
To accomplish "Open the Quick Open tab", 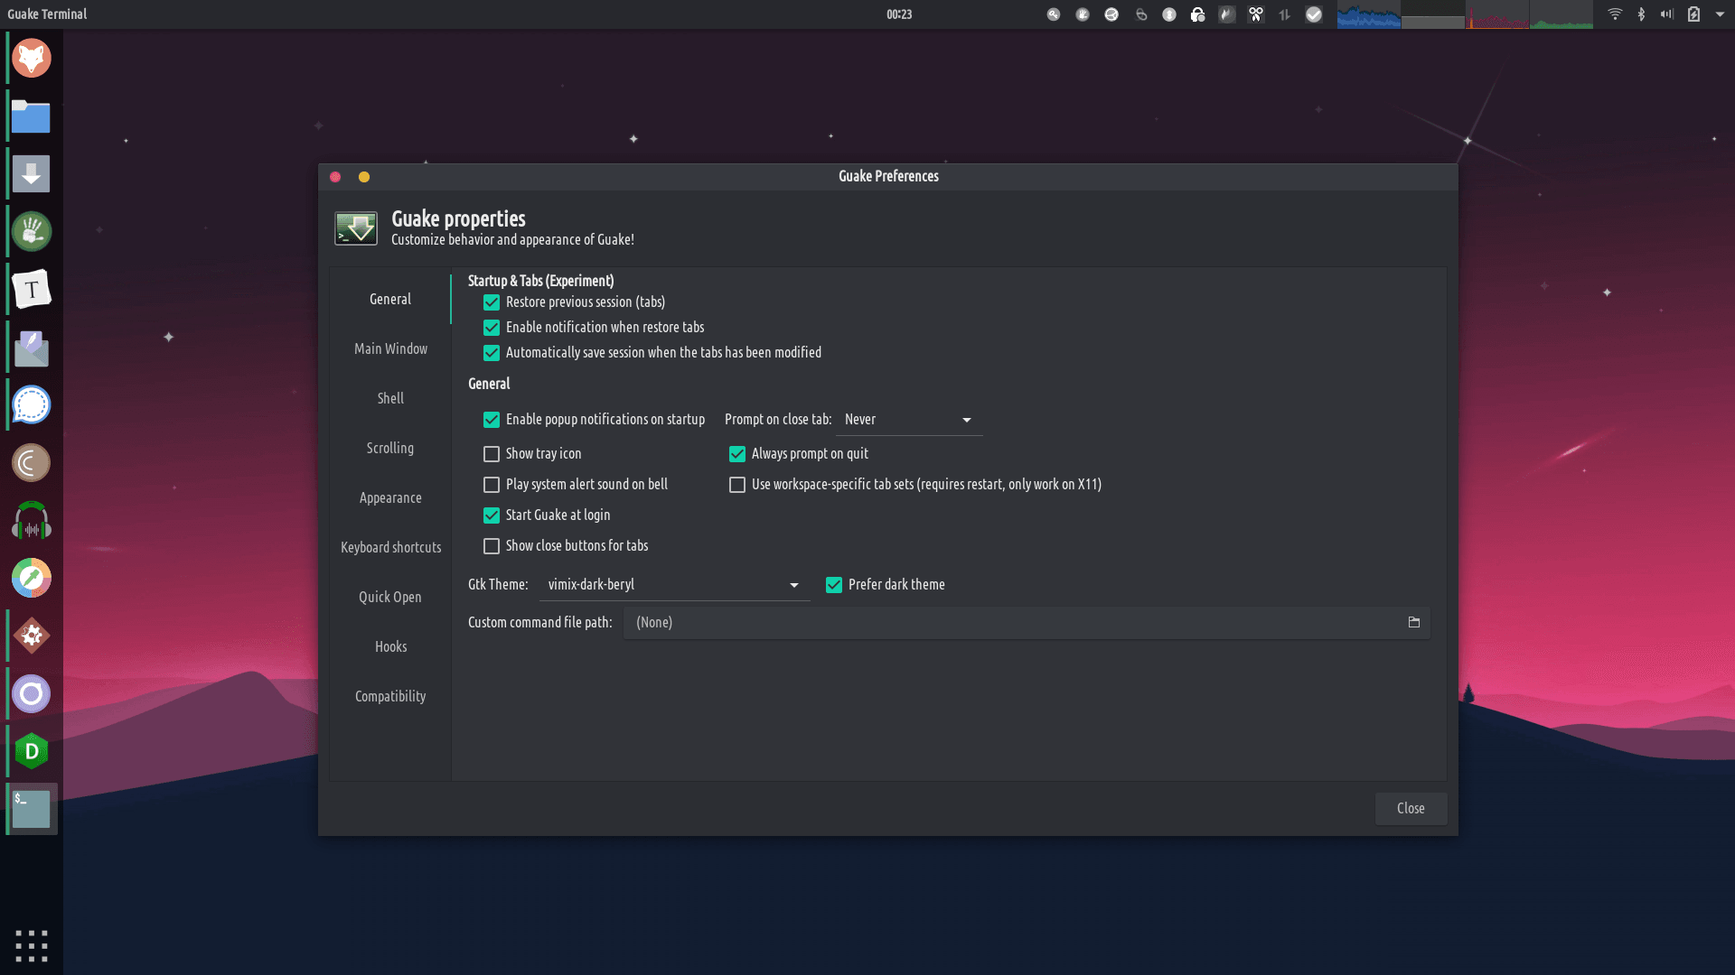I will [390, 597].
